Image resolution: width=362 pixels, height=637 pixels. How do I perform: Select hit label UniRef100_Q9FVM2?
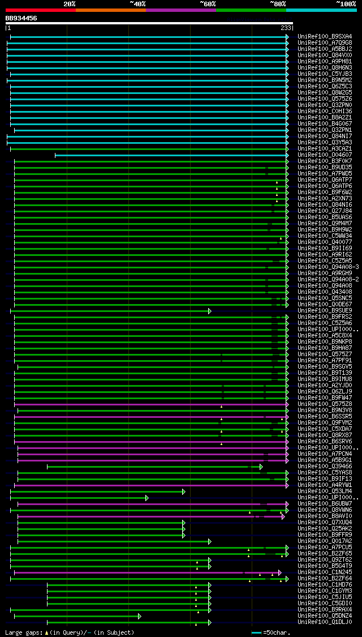point(325,422)
